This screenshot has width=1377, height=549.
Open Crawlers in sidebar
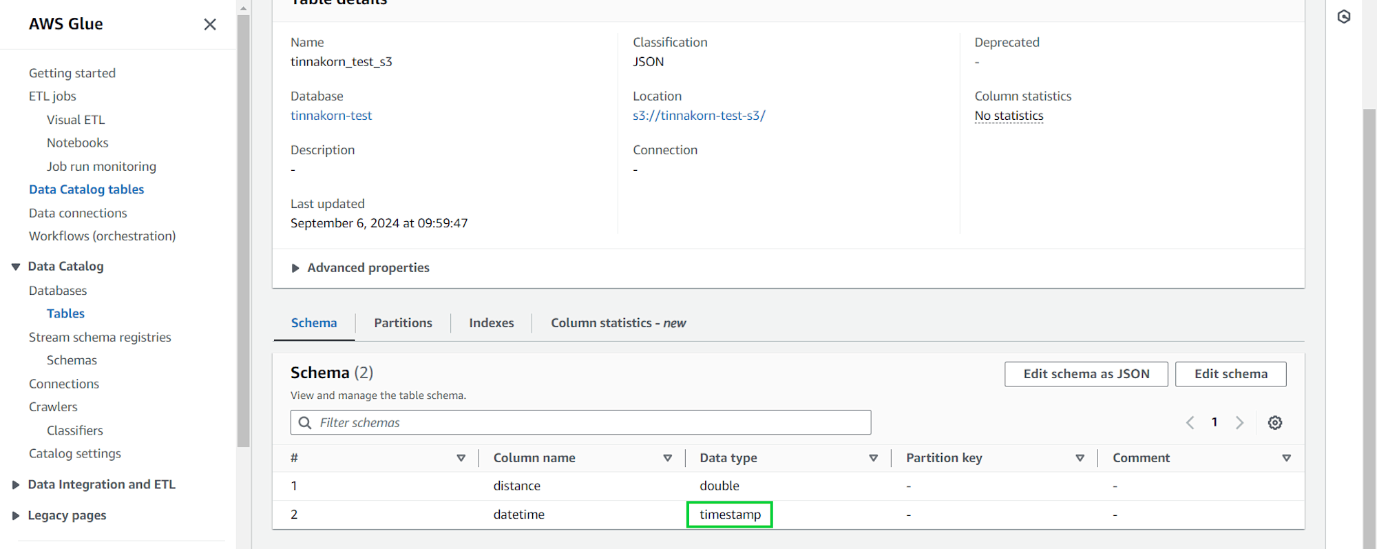[x=53, y=407]
